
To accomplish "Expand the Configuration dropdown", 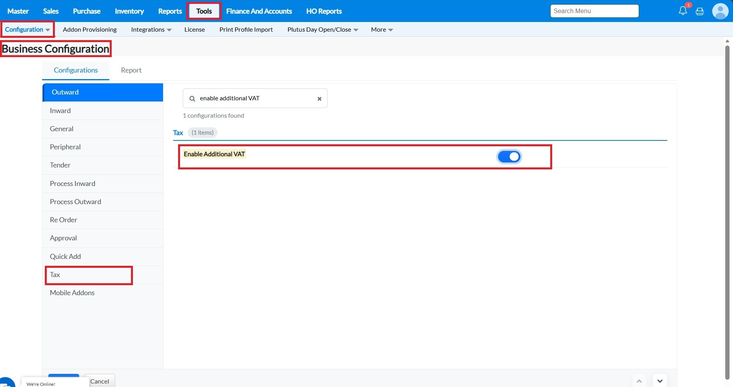I will (27, 30).
